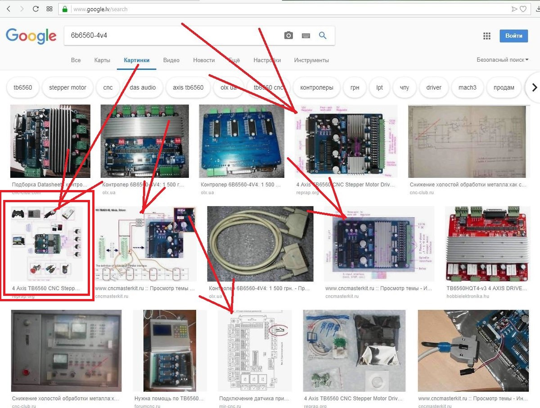Select the Картинки tab

tap(136, 60)
